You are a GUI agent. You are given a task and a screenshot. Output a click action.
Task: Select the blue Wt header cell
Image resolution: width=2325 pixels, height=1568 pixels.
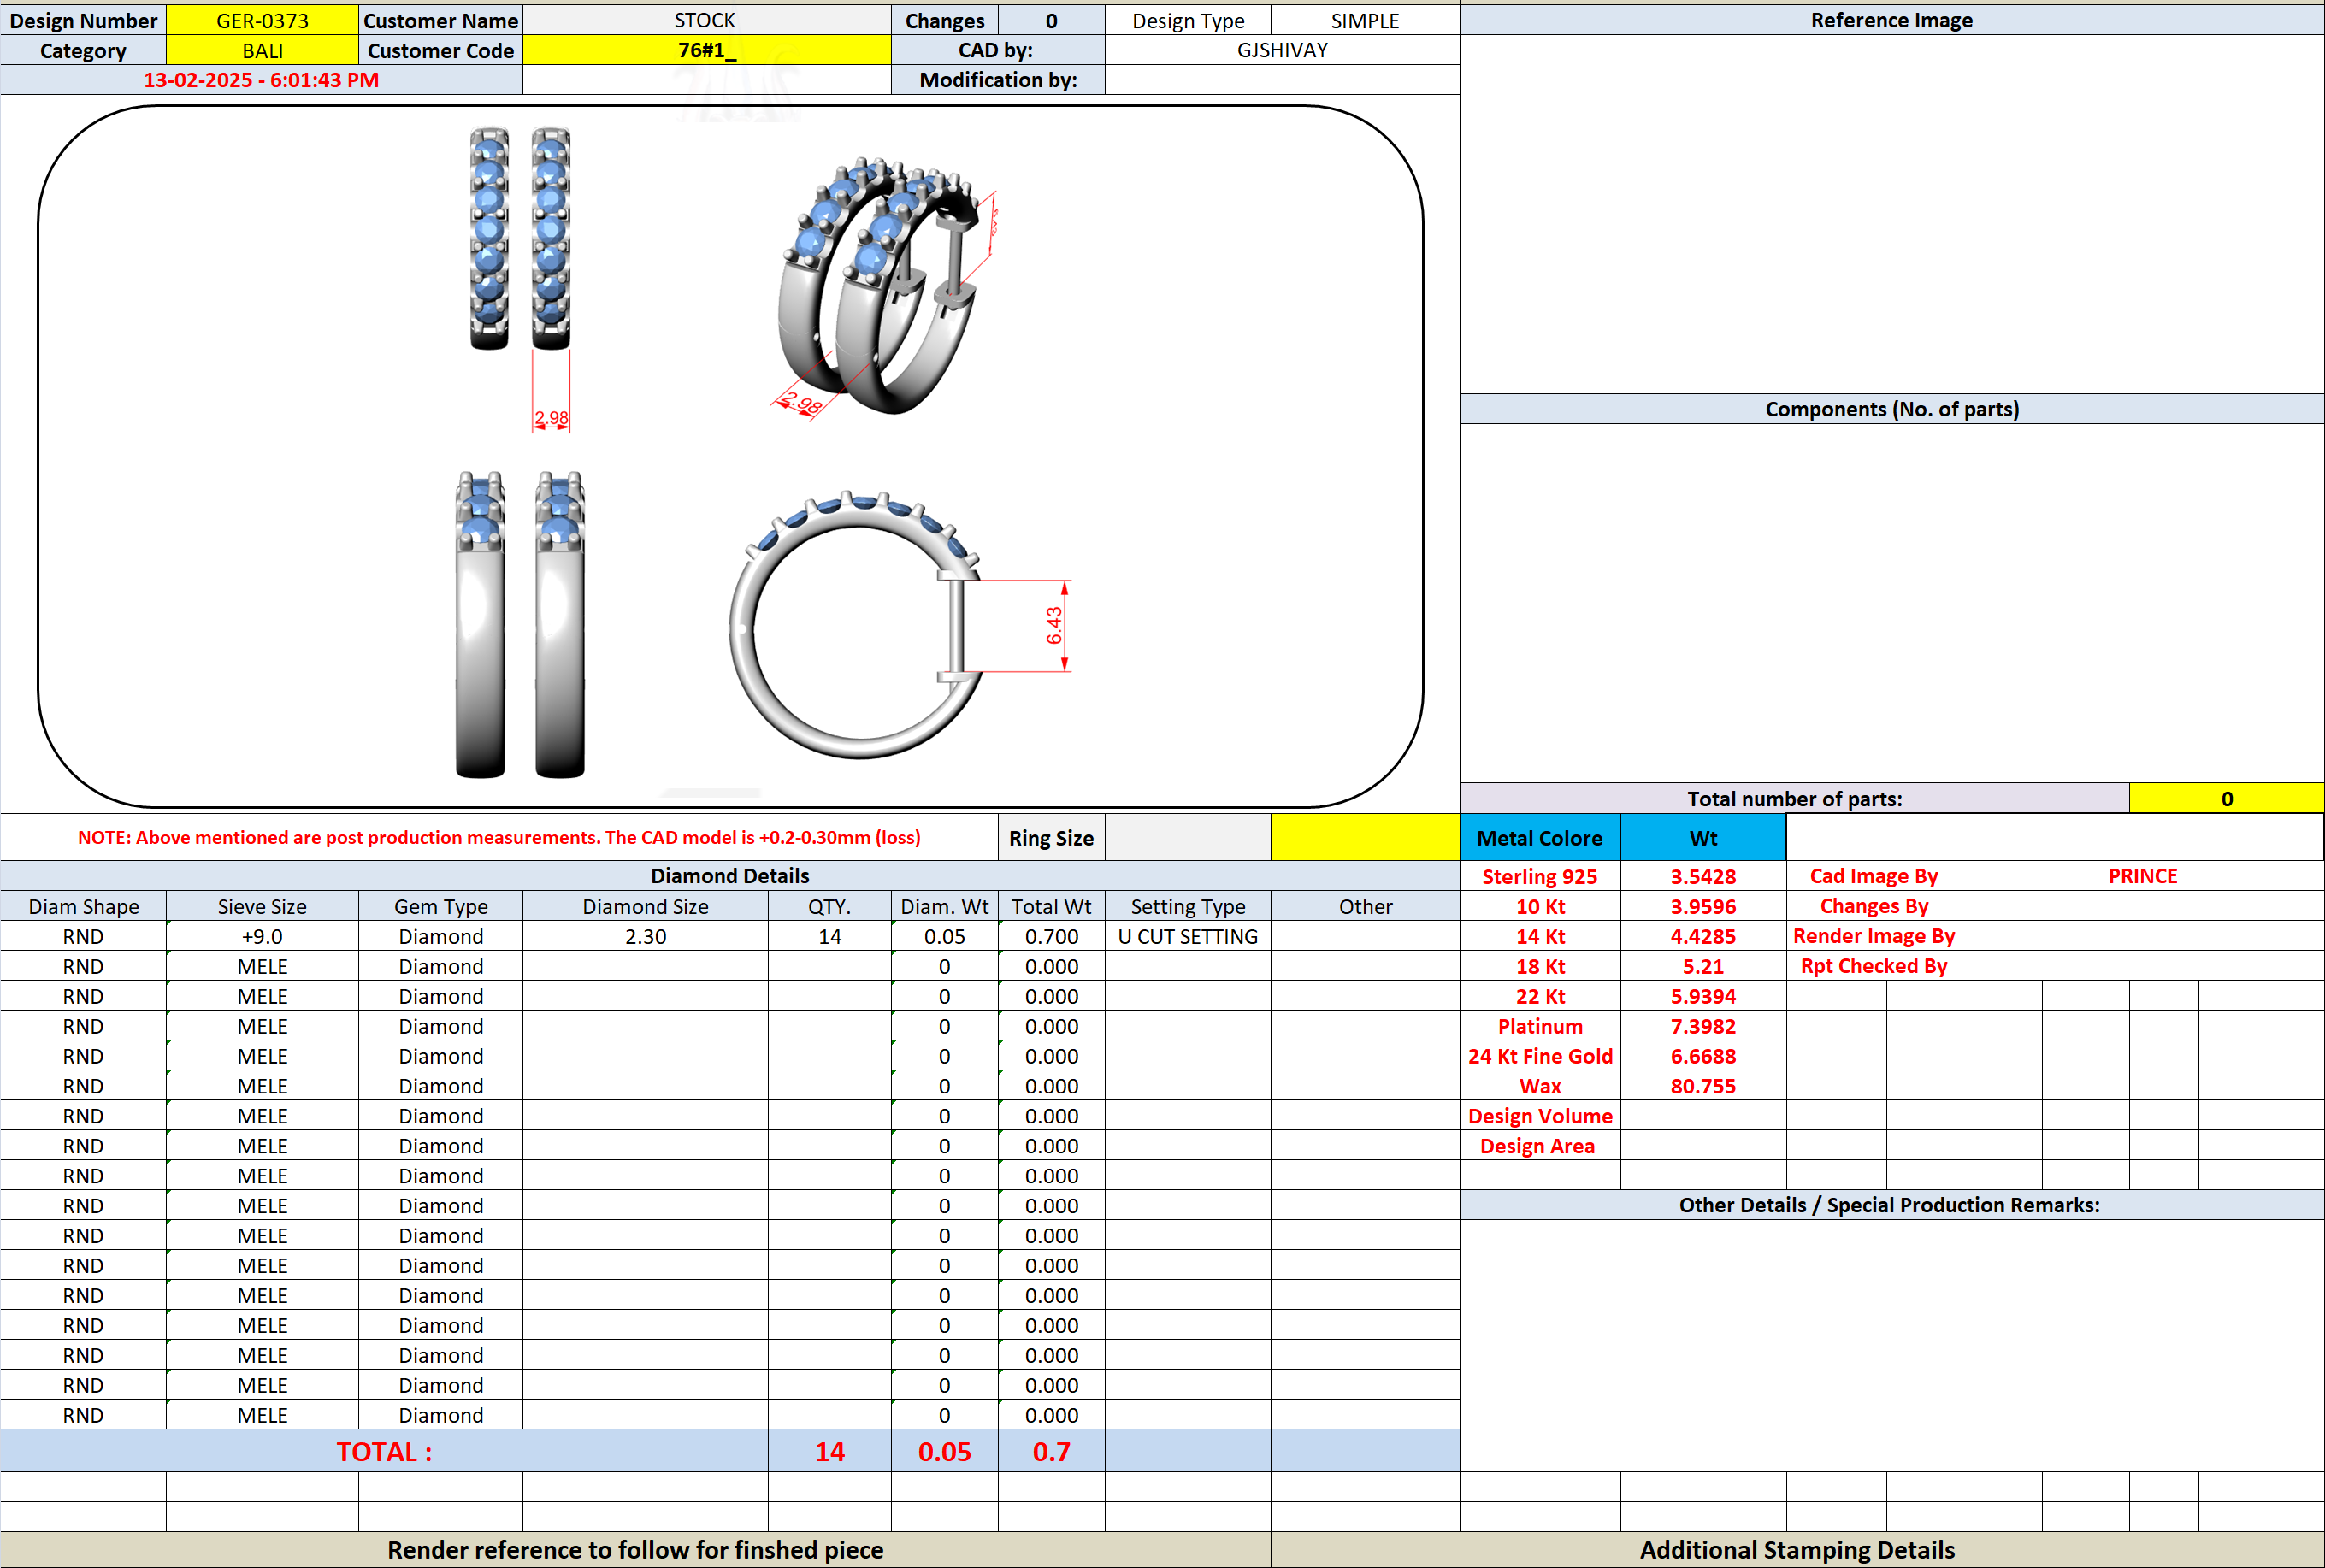pyautogui.click(x=1703, y=837)
